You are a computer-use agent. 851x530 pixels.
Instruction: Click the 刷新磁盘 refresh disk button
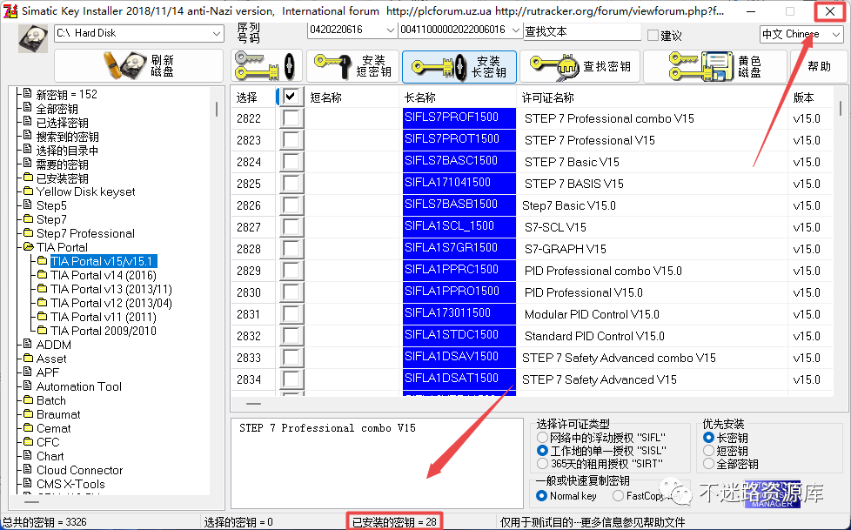(138, 66)
